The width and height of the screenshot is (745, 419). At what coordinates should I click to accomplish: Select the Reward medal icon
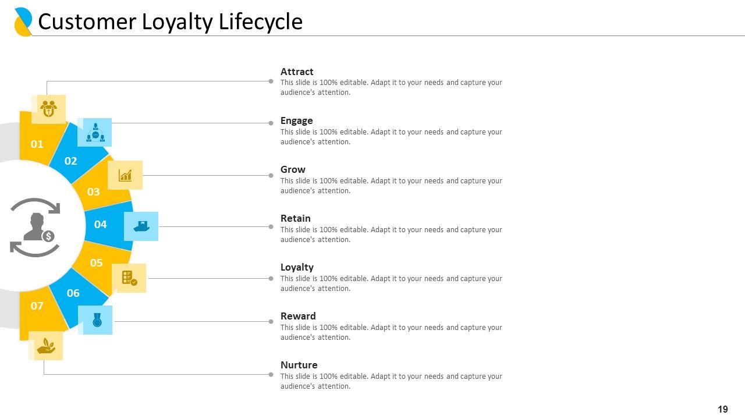(x=97, y=320)
